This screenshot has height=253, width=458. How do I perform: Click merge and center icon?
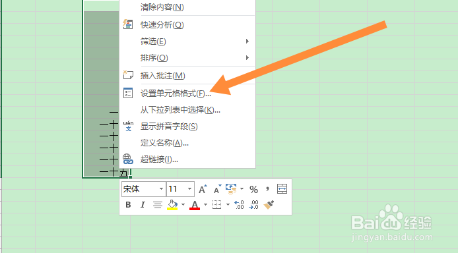[x=282, y=189]
